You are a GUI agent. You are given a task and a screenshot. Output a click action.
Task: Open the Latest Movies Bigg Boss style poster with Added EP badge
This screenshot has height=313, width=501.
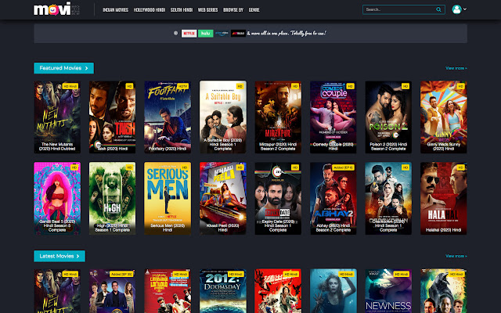112,291
